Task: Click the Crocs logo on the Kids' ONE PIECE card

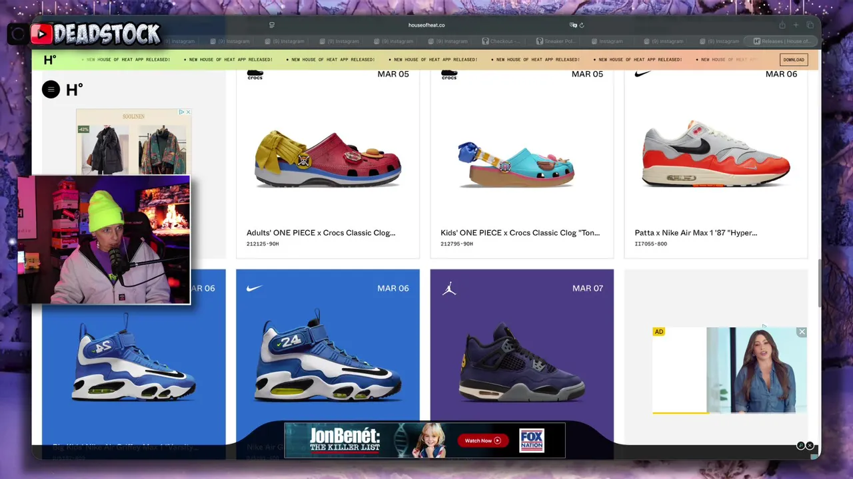Action: tap(449, 75)
